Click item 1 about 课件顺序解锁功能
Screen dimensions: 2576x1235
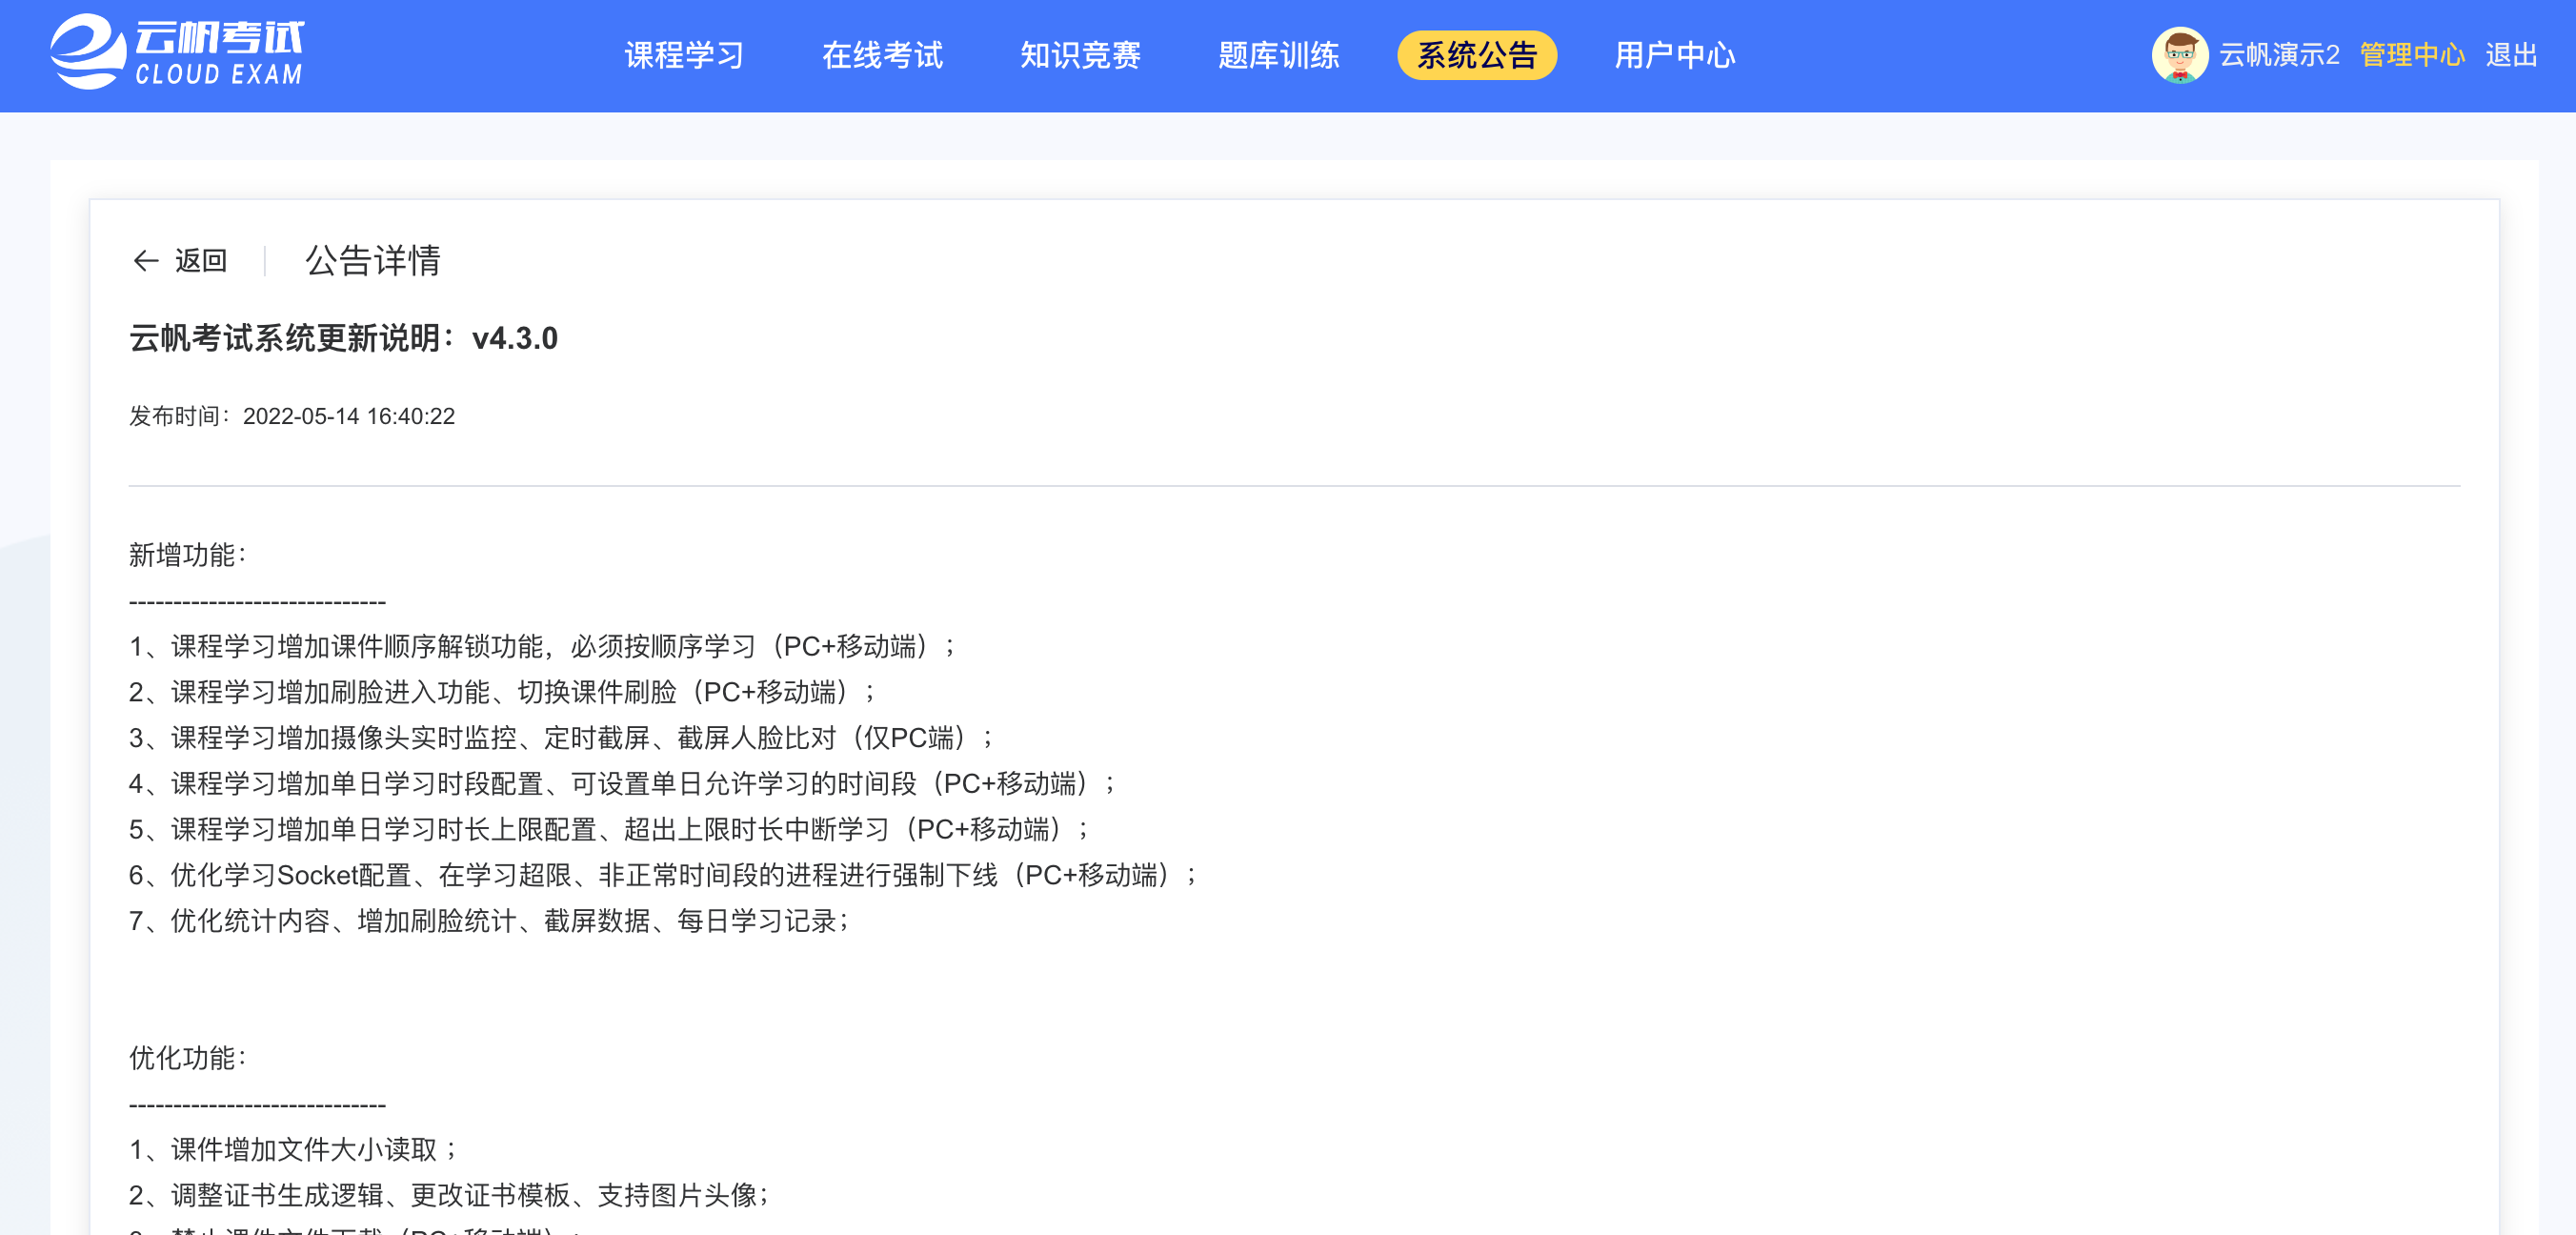[542, 646]
